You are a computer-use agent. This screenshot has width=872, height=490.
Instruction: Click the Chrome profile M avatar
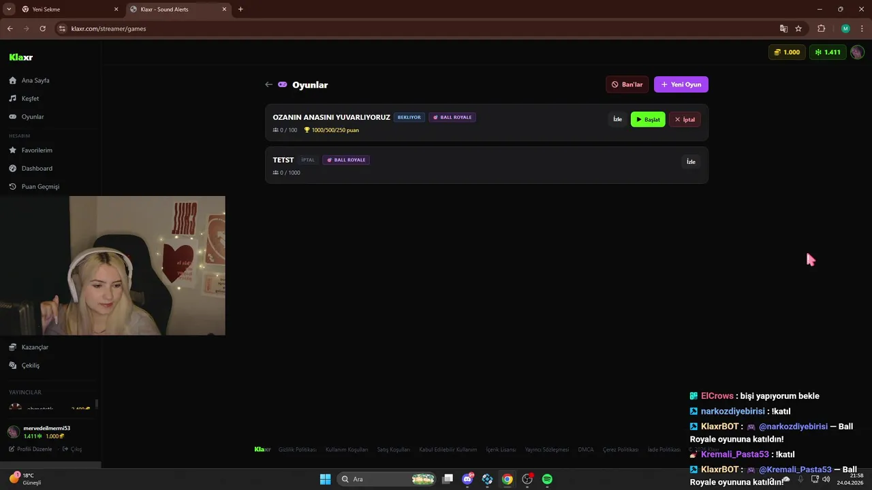845,29
